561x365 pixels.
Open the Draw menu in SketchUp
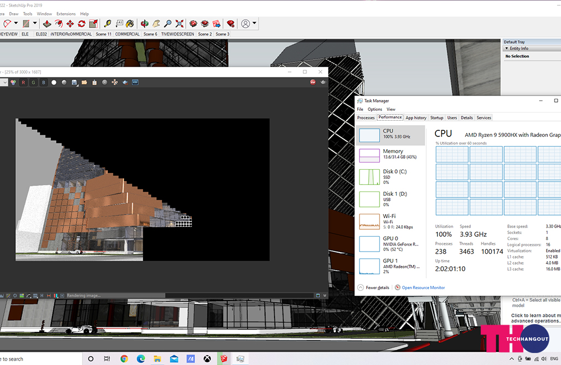coord(14,14)
